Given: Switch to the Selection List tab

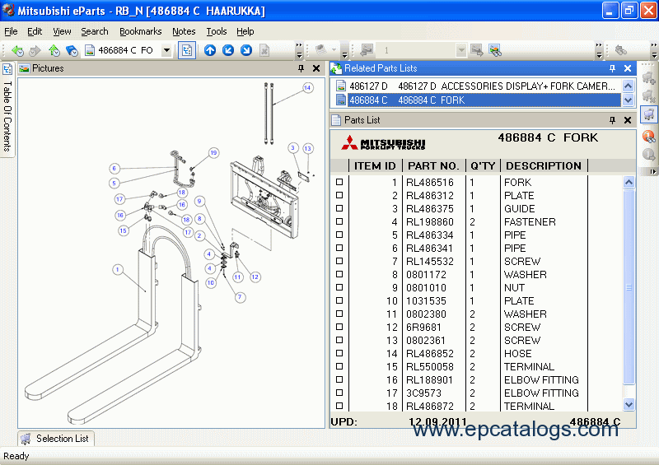Looking at the screenshot, I should click(x=56, y=439).
